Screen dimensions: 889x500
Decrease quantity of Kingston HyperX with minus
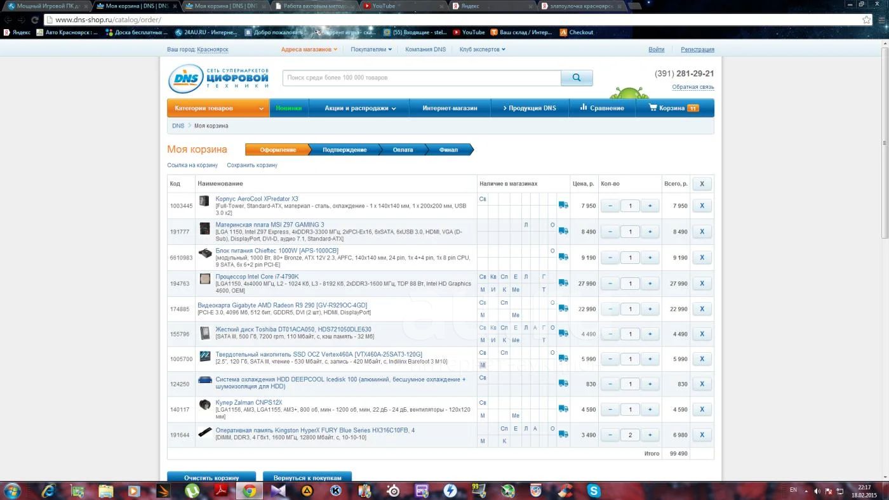(x=610, y=435)
